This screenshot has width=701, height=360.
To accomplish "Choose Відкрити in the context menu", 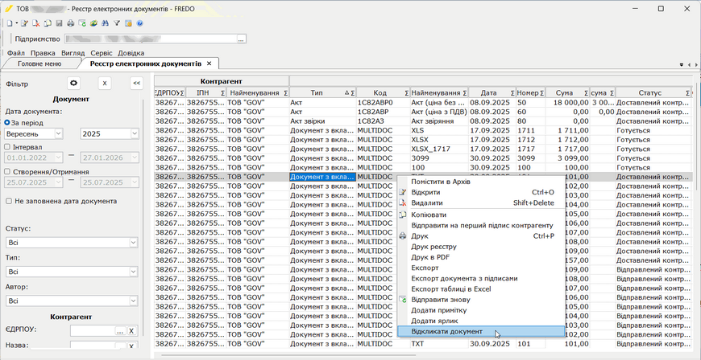I will [x=481, y=192].
